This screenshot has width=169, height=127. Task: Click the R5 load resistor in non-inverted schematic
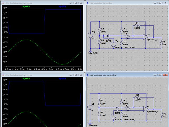point(162,115)
